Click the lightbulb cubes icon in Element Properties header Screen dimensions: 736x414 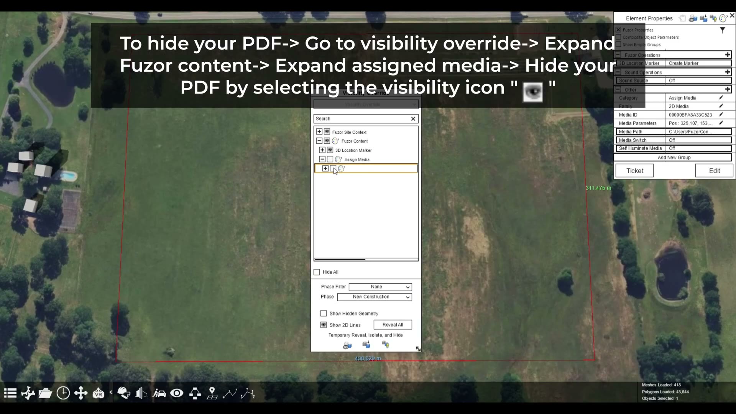pos(713,18)
